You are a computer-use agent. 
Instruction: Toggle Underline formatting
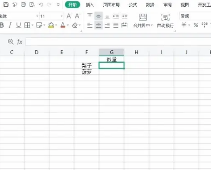[19, 25]
